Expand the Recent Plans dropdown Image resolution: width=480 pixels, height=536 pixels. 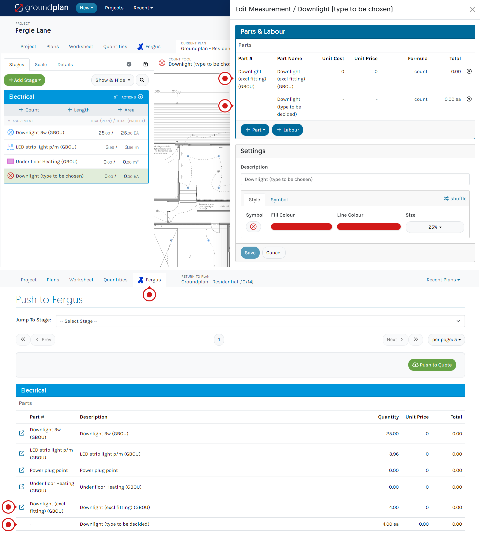(x=443, y=280)
